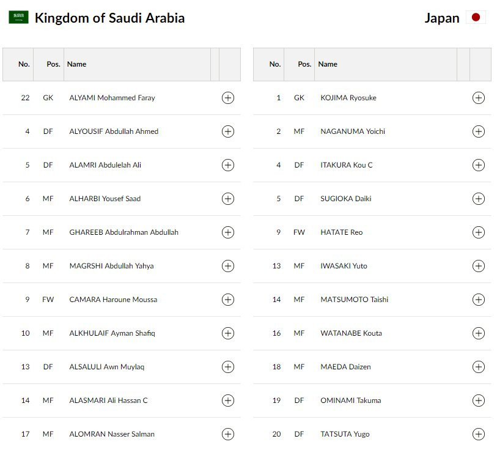The image size is (497, 458).
Task: Select the Kingdom of Saudi Arabia heading
Action: coord(109,18)
